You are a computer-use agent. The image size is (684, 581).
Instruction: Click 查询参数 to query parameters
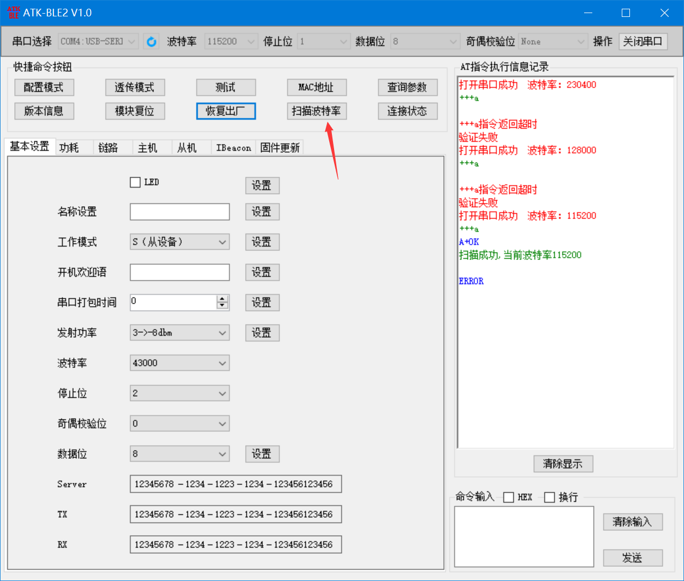(407, 87)
